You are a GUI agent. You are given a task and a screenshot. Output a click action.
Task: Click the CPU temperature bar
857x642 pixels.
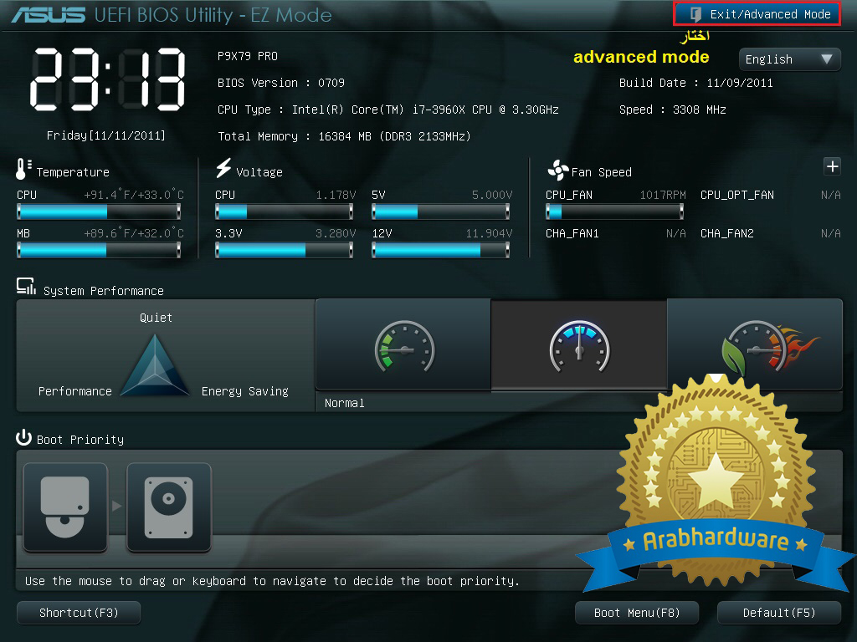pyautogui.click(x=99, y=211)
